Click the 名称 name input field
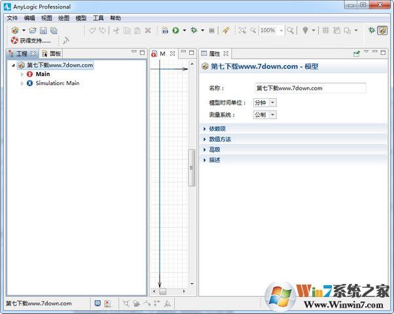 click(310, 88)
